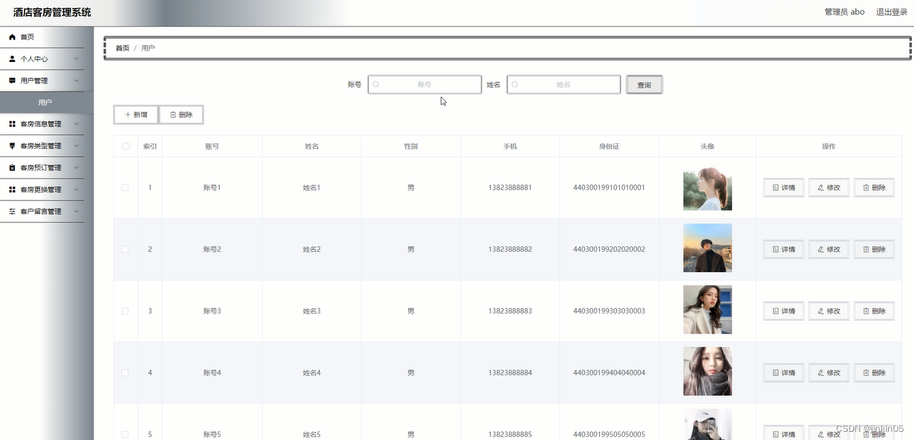This screenshot has height=440, width=914.
Task: Click 管理员 abo account label
Action: coord(845,12)
